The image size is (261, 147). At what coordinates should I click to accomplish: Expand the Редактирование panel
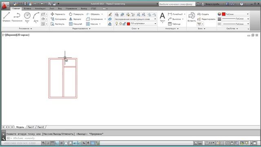point(82,29)
